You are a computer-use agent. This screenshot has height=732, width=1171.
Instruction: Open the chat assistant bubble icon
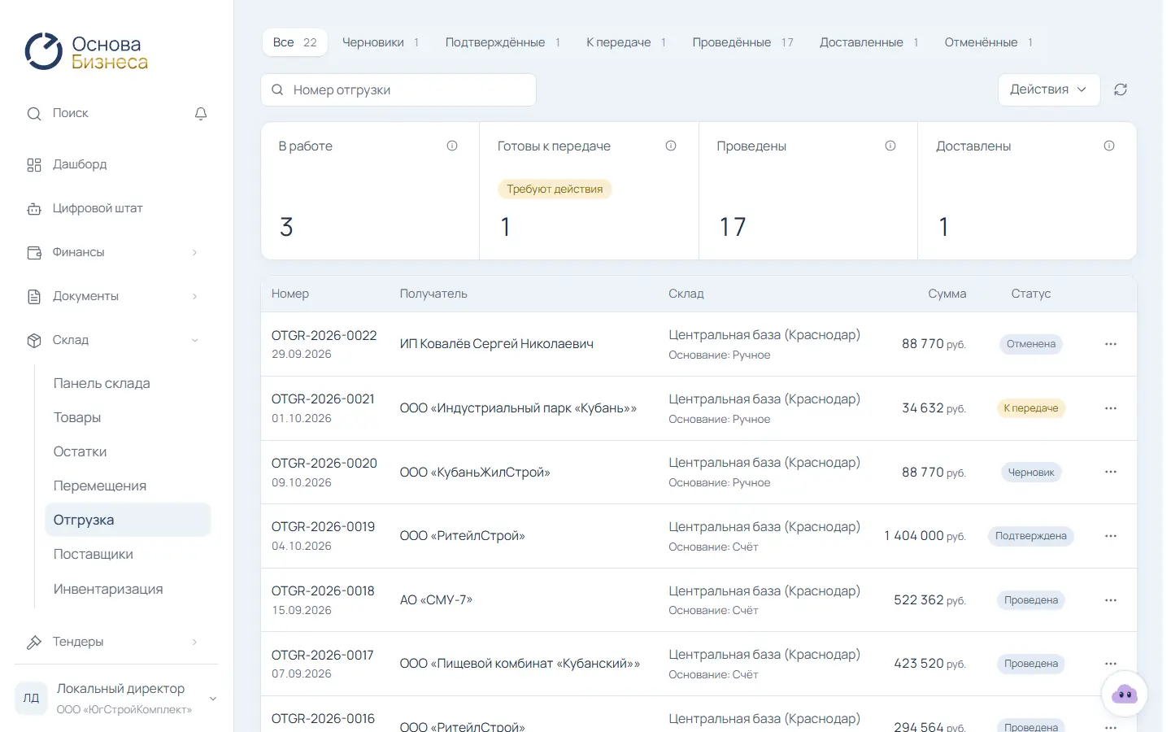click(x=1125, y=694)
